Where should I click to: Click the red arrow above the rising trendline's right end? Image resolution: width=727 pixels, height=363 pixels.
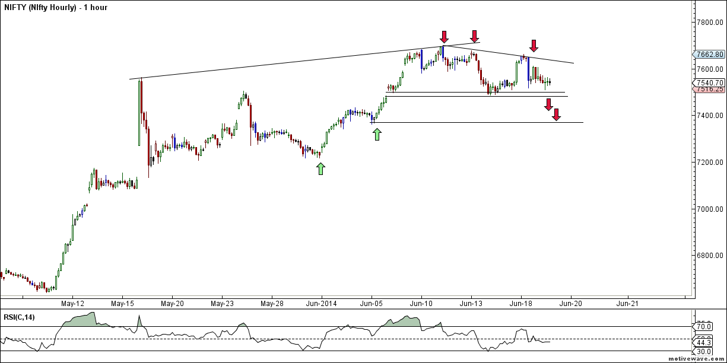click(474, 36)
